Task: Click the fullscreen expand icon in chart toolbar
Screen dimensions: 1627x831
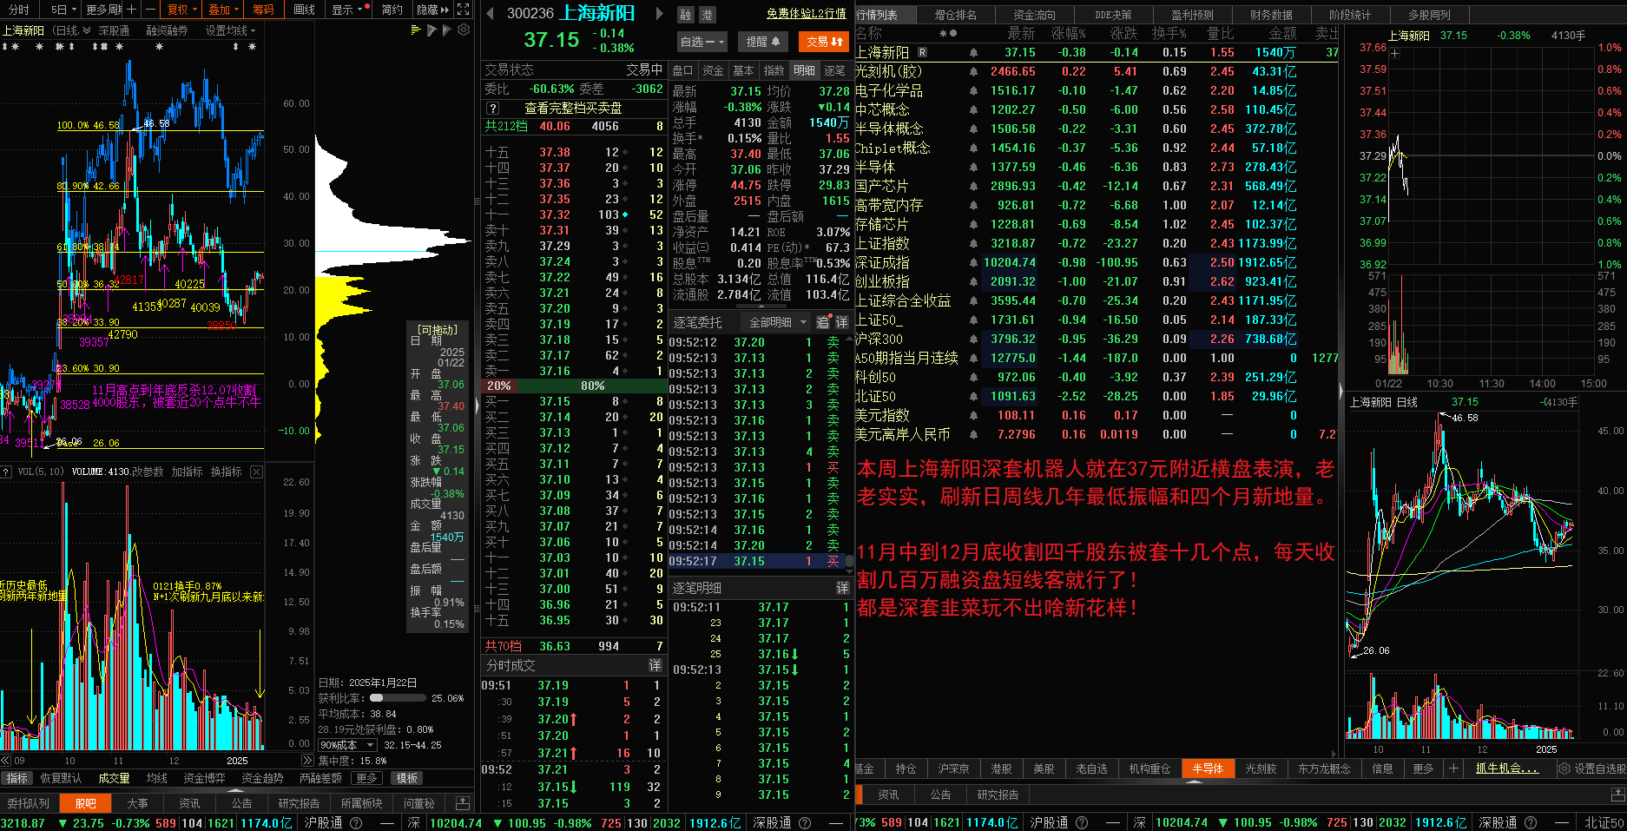Action: click(464, 10)
